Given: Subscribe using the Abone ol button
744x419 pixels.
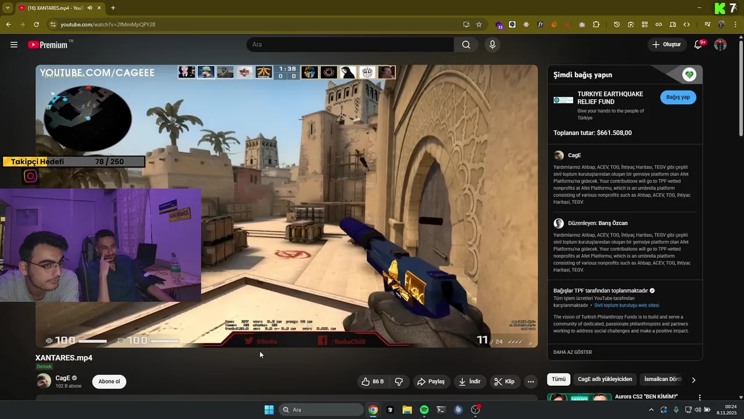Looking at the screenshot, I should 109,382.
